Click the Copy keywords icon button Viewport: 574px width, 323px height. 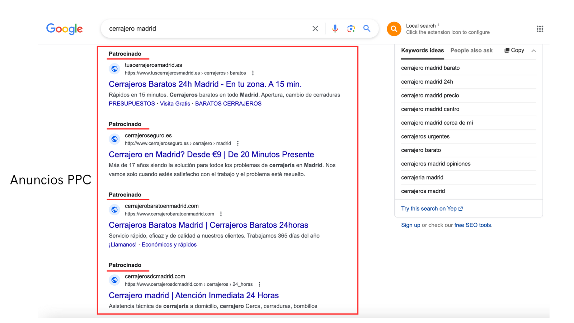click(x=514, y=50)
